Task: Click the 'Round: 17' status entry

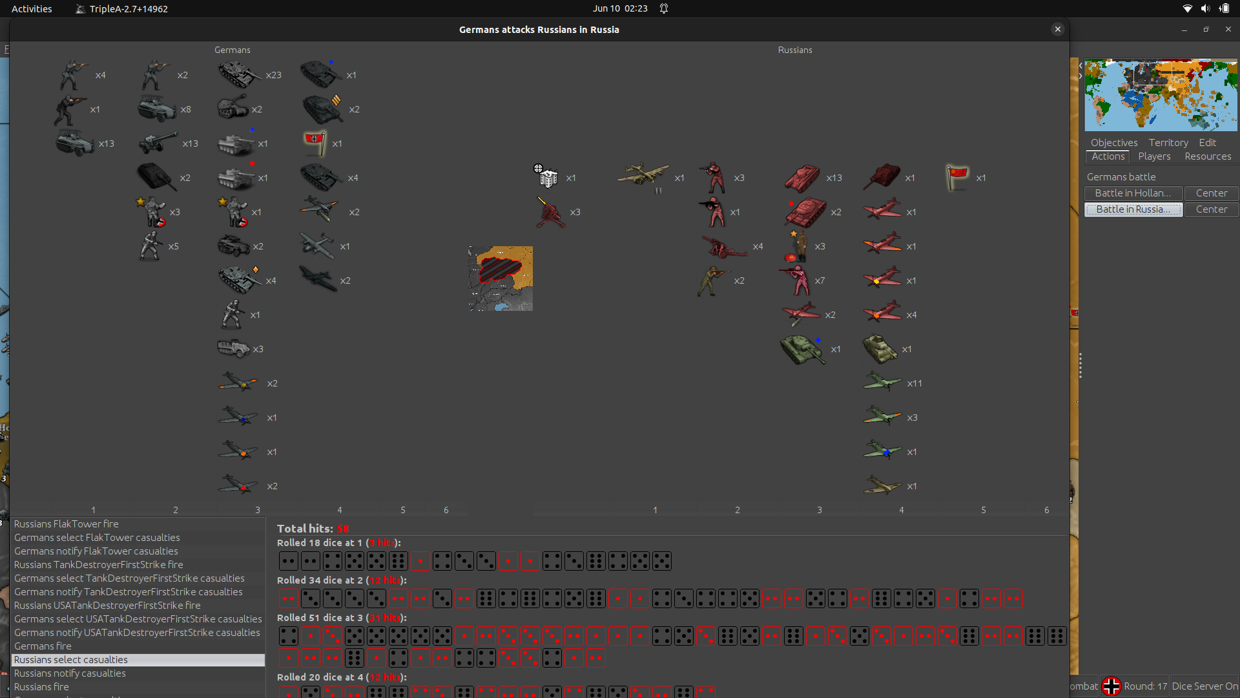Action: tap(1145, 686)
